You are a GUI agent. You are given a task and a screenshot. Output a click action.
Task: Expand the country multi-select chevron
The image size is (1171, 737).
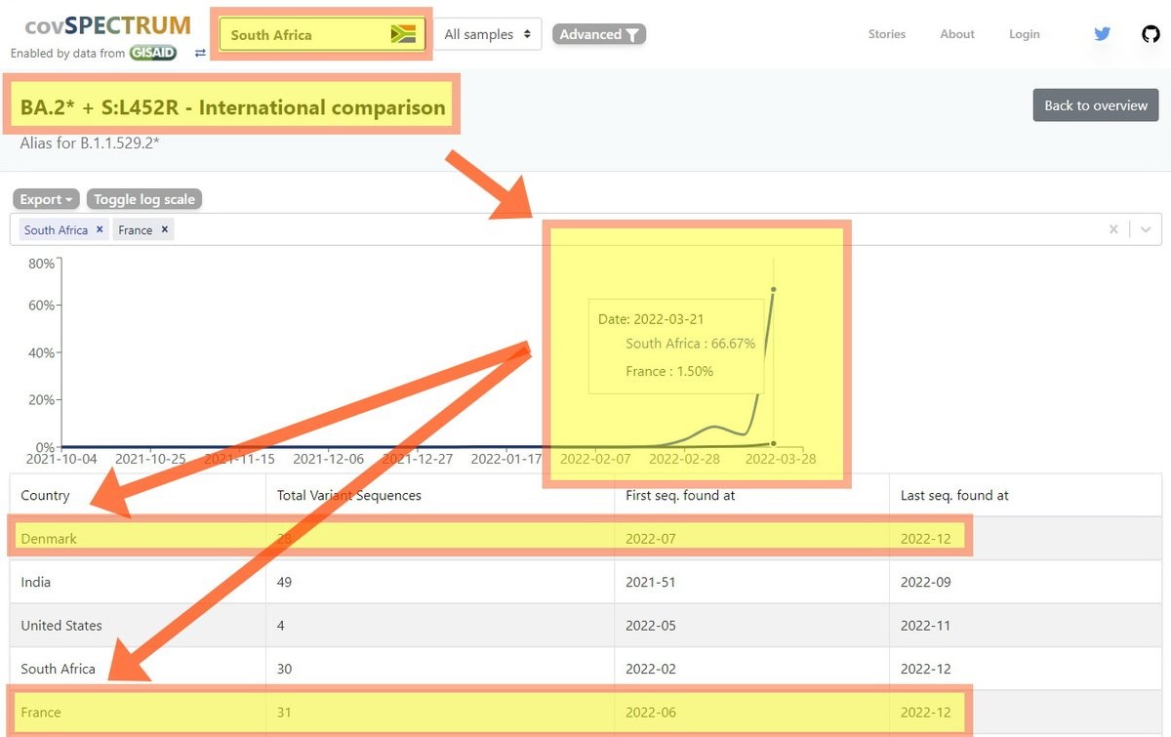click(1146, 229)
